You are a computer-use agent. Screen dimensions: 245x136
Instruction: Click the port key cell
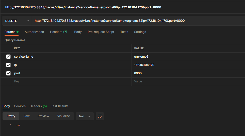click(x=72, y=73)
